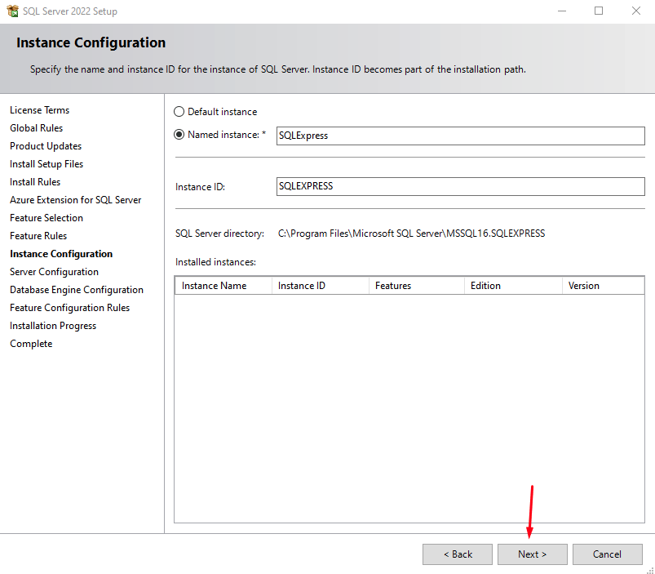Click the Named instance text field
The height and width of the screenshot is (574, 655).
pos(460,136)
